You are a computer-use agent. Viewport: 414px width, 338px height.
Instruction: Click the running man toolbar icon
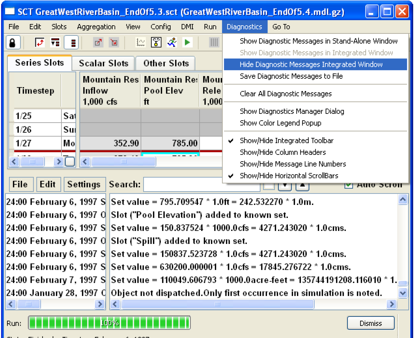click(172, 43)
